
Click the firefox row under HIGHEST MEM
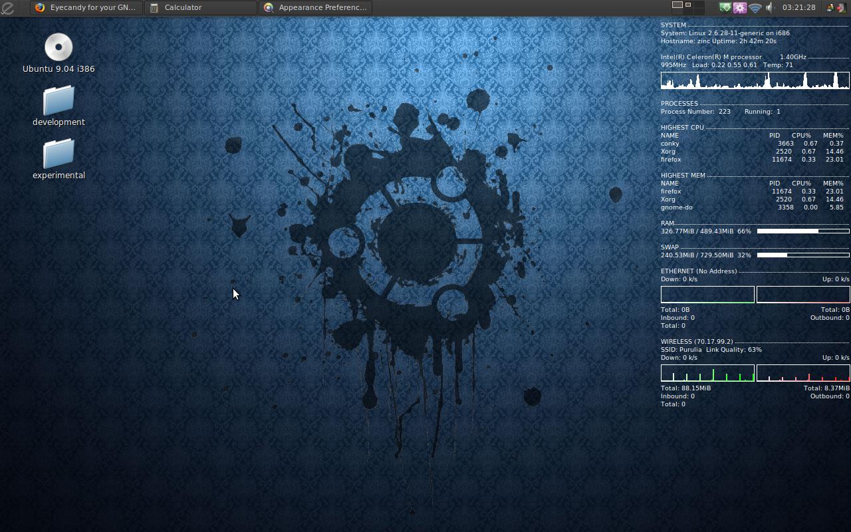752,192
